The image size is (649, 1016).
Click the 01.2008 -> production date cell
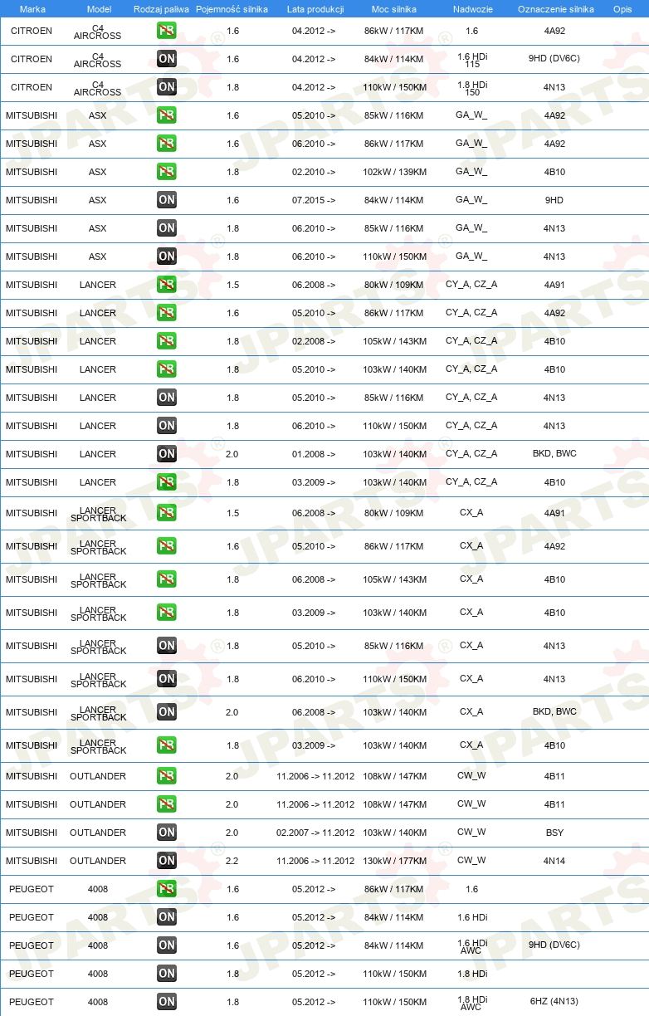point(314,454)
